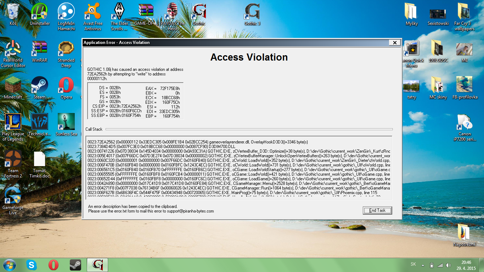Open the Minecraft desktop shortcut
Viewport: 484px width, 272px height.
[x=13, y=86]
